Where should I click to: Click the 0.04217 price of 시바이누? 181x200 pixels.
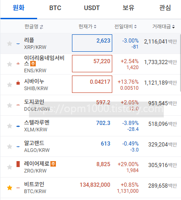[x=100, y=82]
